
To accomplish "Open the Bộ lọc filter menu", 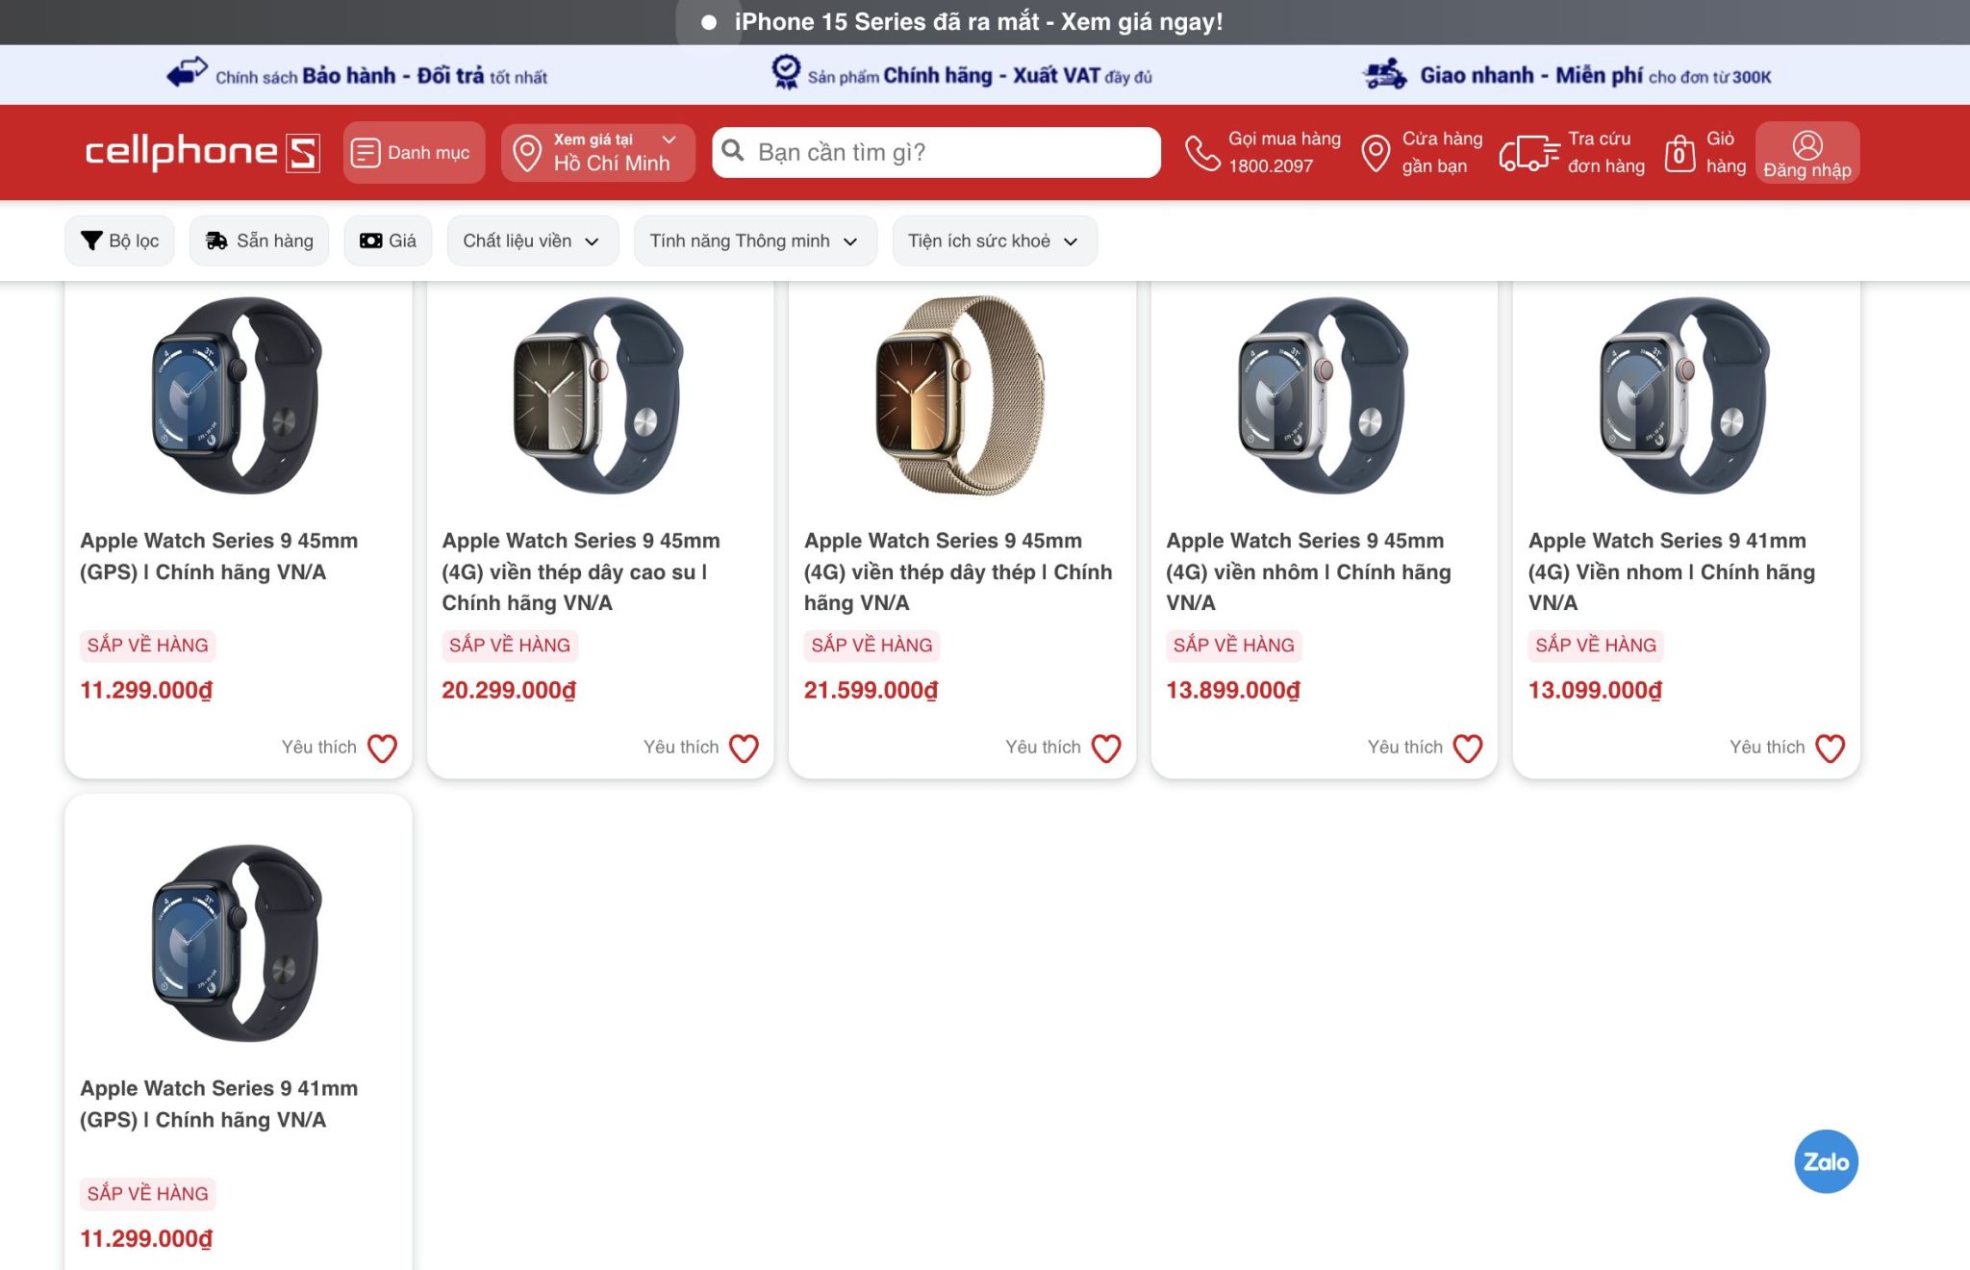I will click(x=119, y=241).
